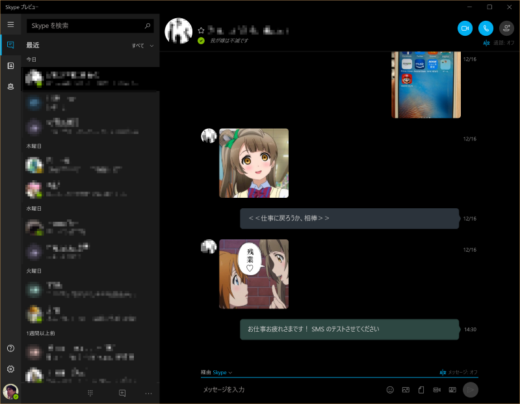Image resolution: width=520 pixels, height=404 pixels.
Task: Open the bots sidebar icon
Action: (x=10, y=87)
